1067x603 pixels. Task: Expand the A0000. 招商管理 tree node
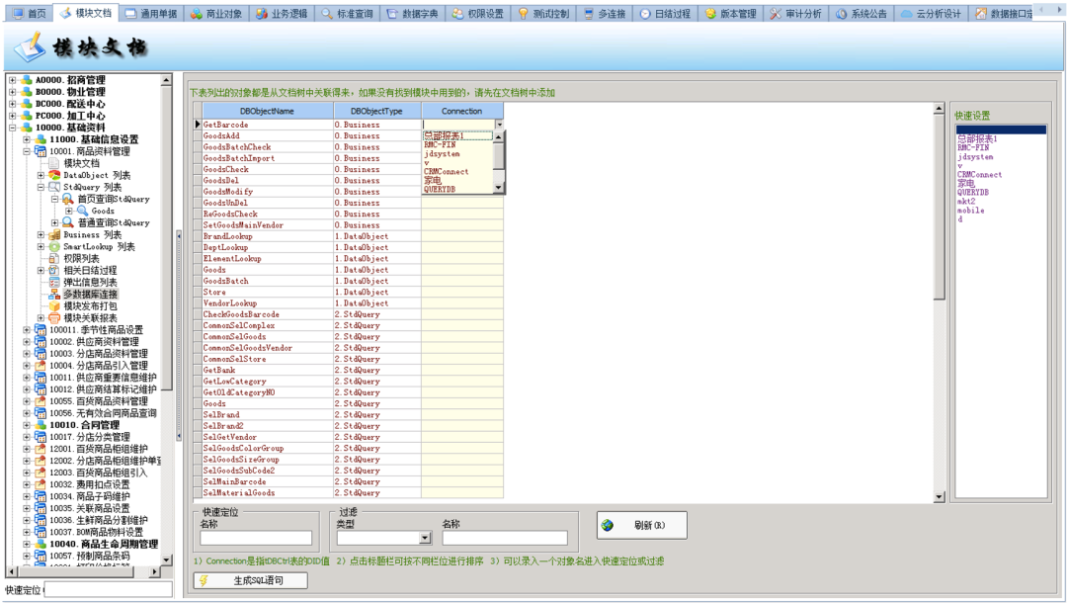[x=12, y=80]
